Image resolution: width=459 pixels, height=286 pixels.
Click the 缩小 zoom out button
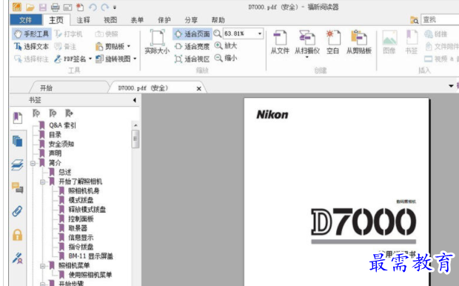[x=226, y=58]
